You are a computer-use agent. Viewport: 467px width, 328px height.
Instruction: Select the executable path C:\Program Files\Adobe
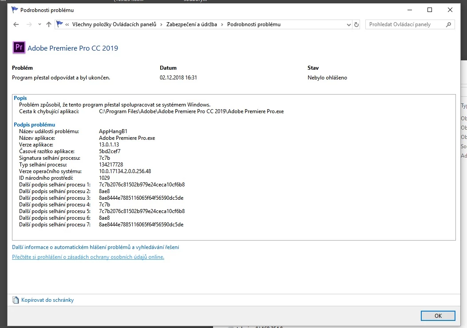point(191,111)
